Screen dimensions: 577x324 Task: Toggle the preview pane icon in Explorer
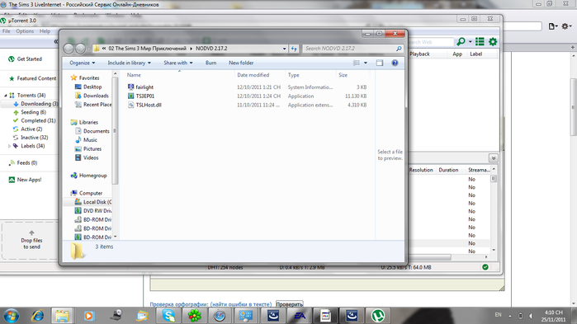380,63
